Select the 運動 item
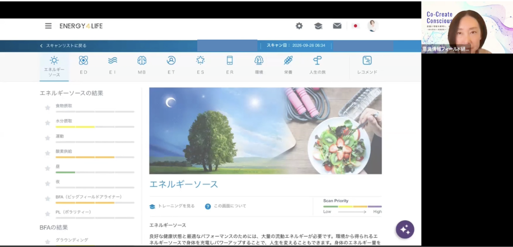The image size is (513, 247). click(x=60, y=136)
